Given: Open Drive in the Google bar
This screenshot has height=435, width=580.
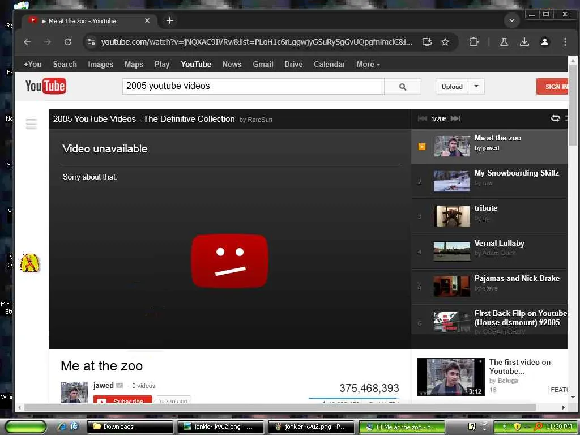Looking at the screenshot, I should point(293,65).
